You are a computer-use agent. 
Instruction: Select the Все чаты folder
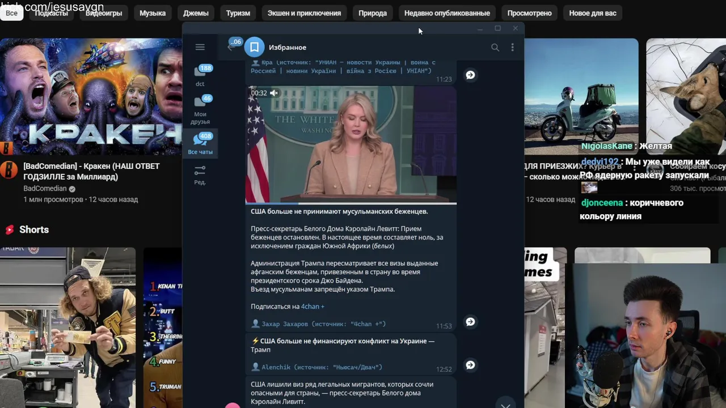click(x=200, y=144)
